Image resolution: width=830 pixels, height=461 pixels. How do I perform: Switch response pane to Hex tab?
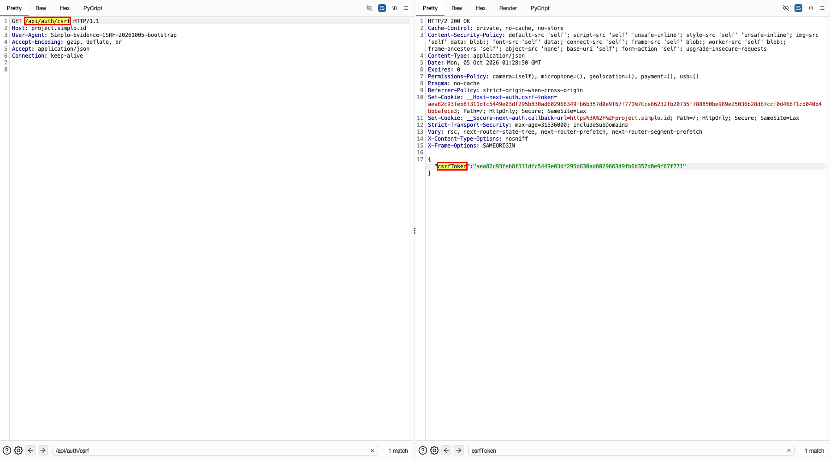[480, 8]
